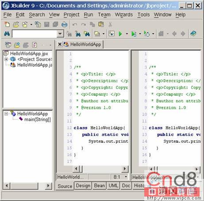204x201 pixels.
Task: Open the Reopen dropdown arrow
Action: coord(31,24)
